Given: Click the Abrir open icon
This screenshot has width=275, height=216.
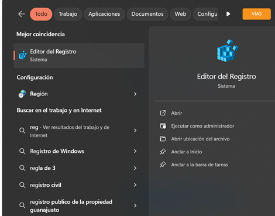Looking at the screenshot, I should [x=163, y=113].
